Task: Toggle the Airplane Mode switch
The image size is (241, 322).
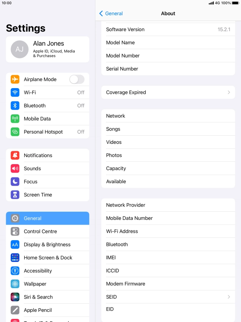Action: point(77,79)
